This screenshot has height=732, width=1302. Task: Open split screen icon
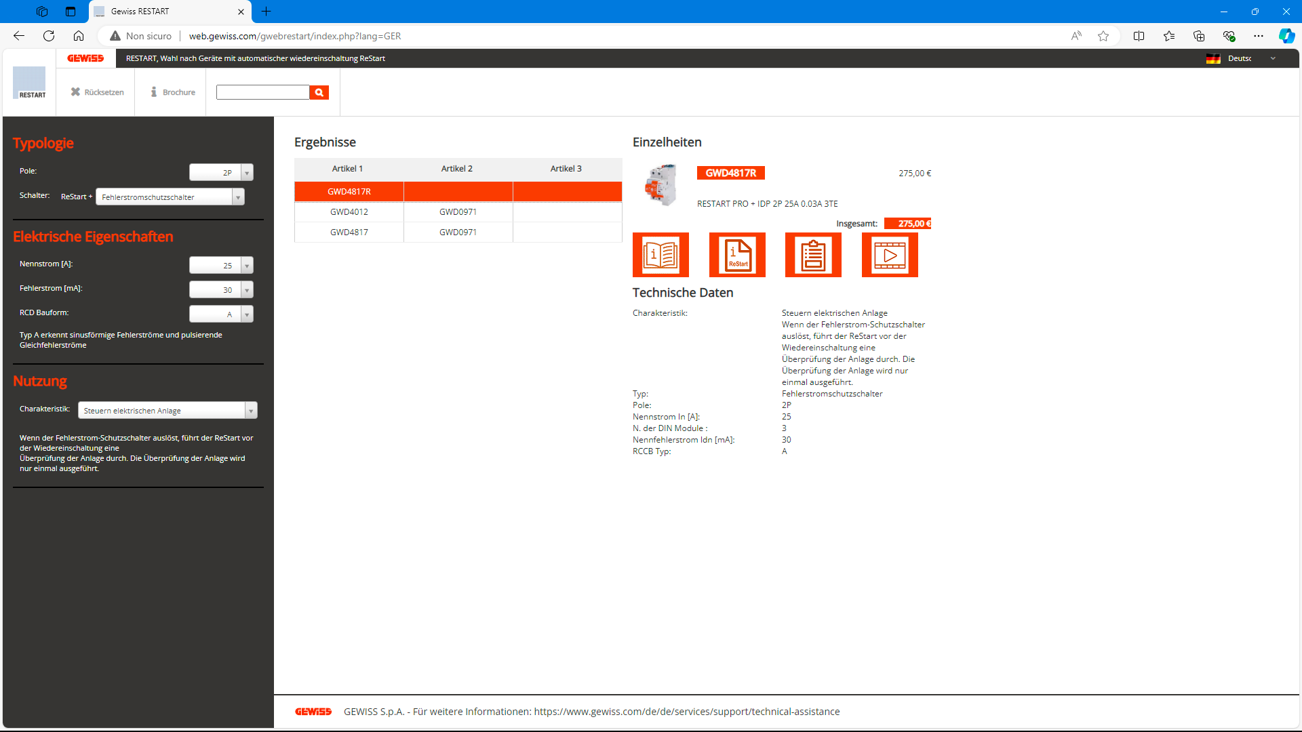pos(1139,36)
